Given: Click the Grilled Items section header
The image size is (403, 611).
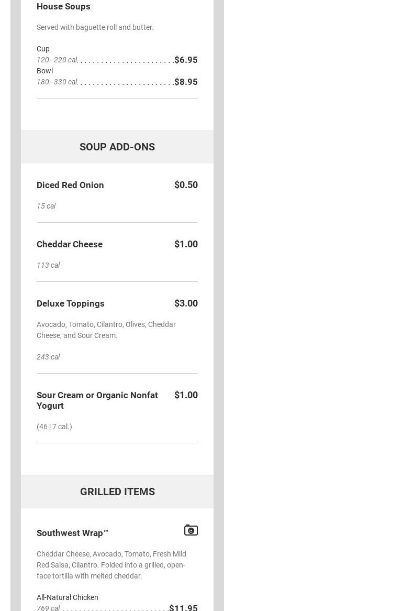Looking at the screenshot, I should (x=117, y=492).
